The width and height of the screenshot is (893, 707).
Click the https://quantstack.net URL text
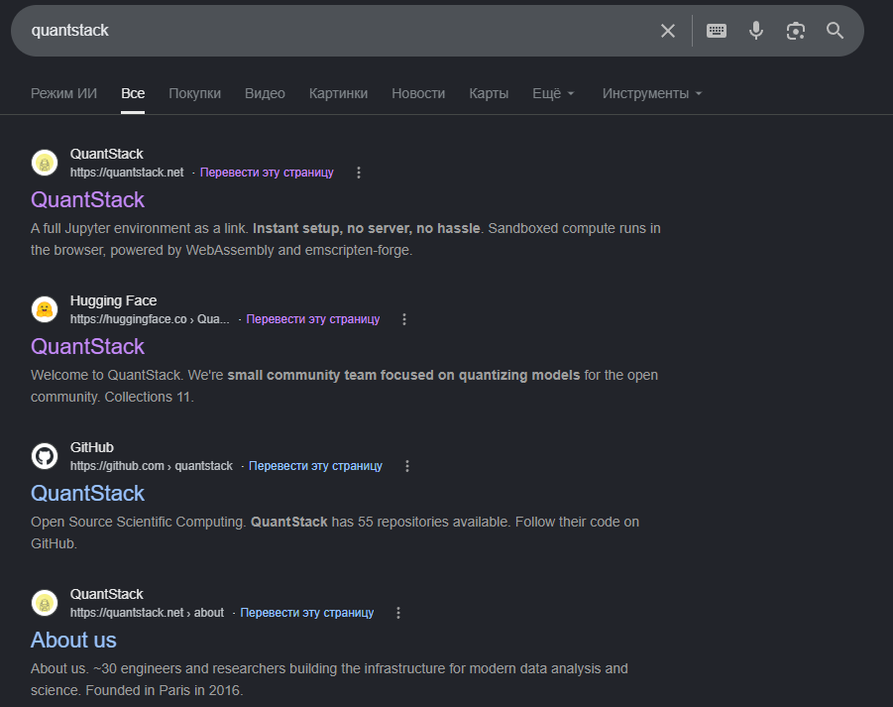127,173
